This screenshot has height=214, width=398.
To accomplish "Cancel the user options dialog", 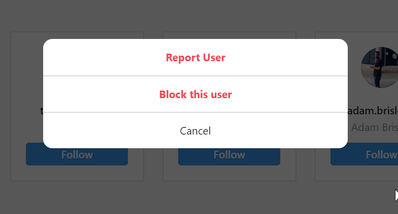I will [195, 131].
